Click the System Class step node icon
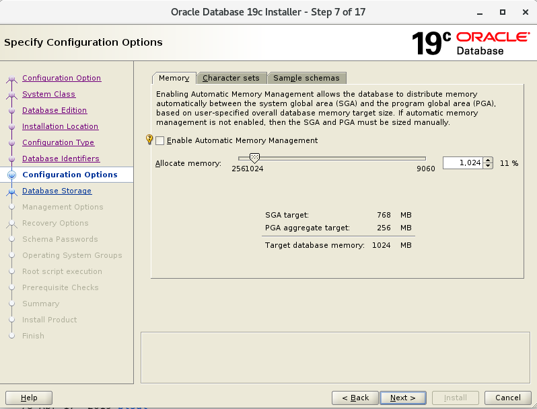The height and width of the screenshot is (409, 537). (11, 95)
